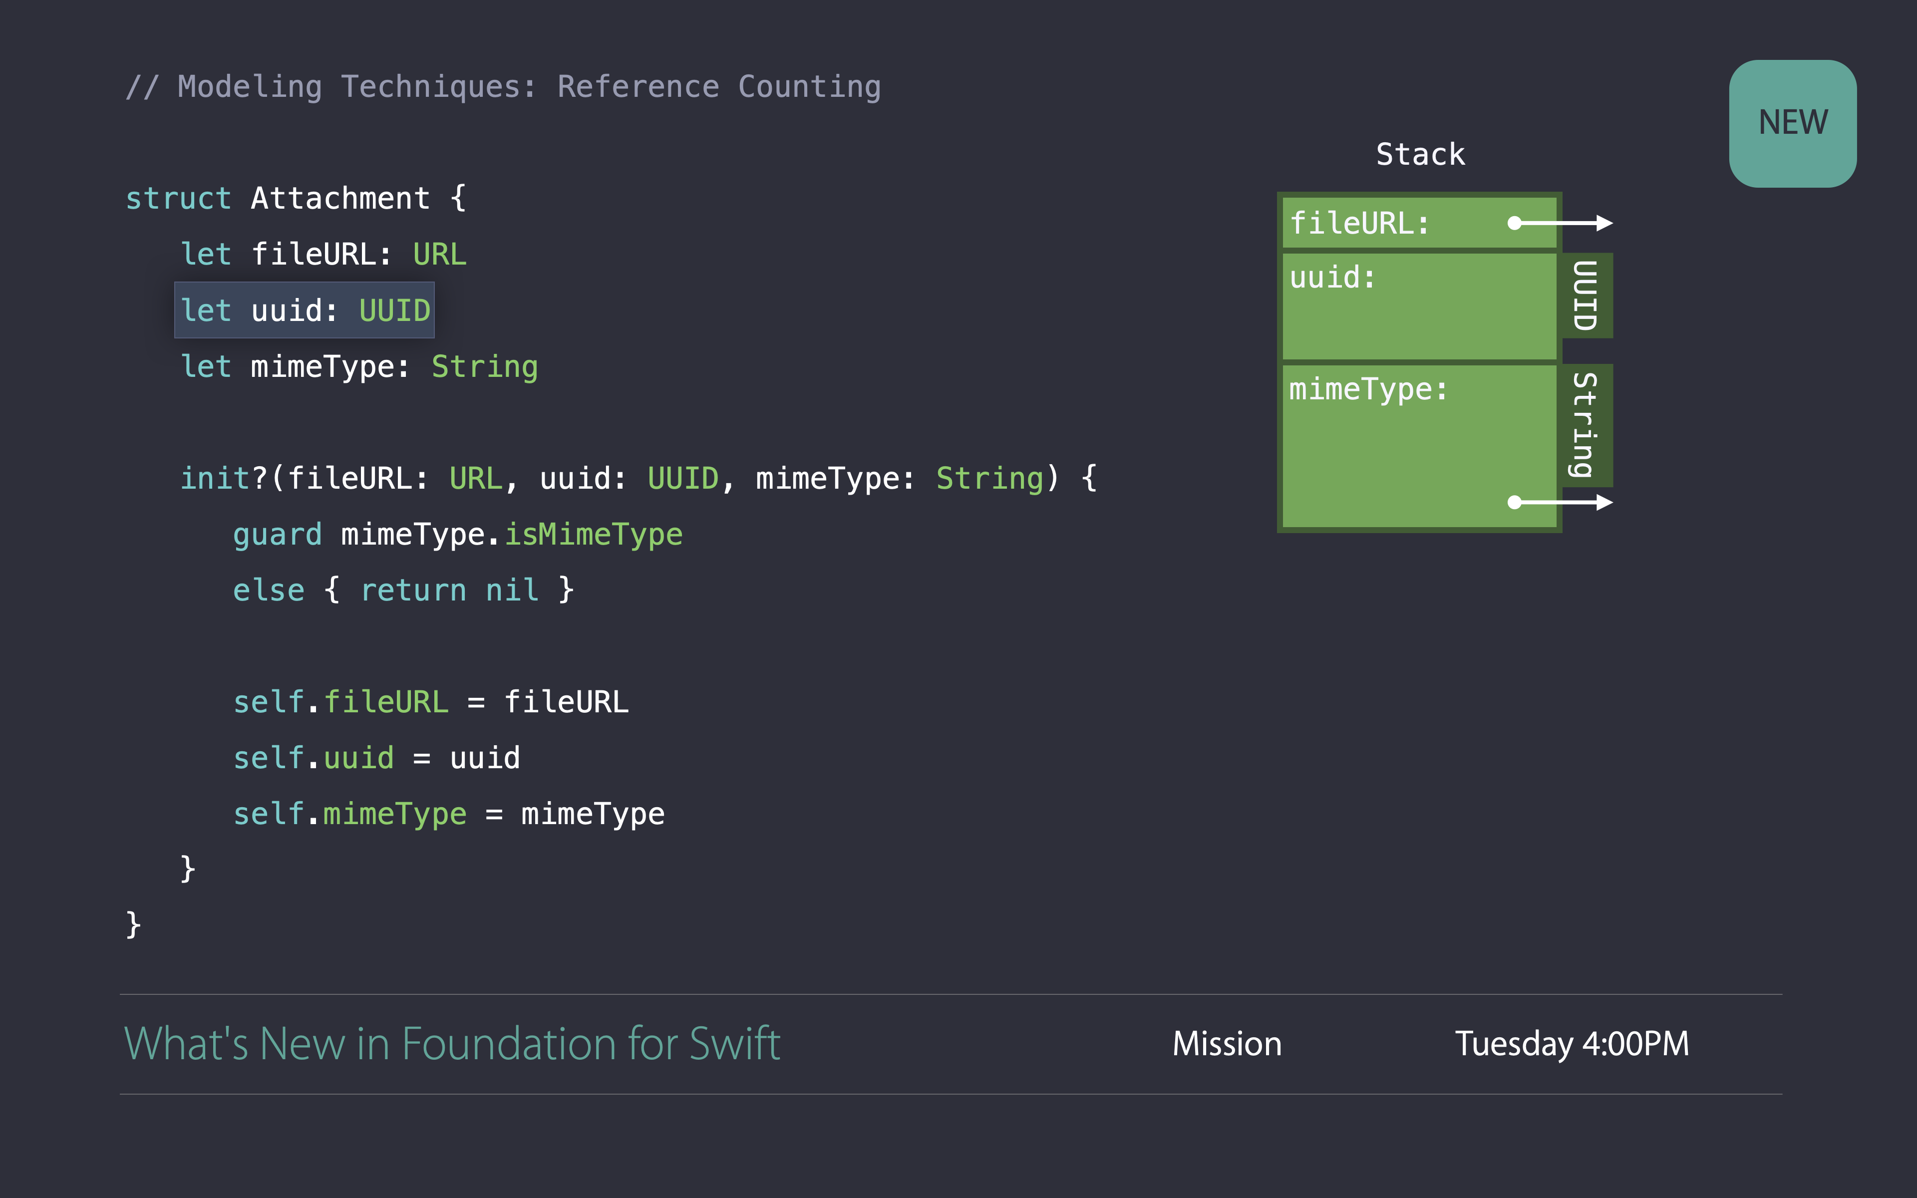Click the guard mimeType.isMimeType line
Viewport: 1917px width, 1198px height.
click(x=457, y=535)
